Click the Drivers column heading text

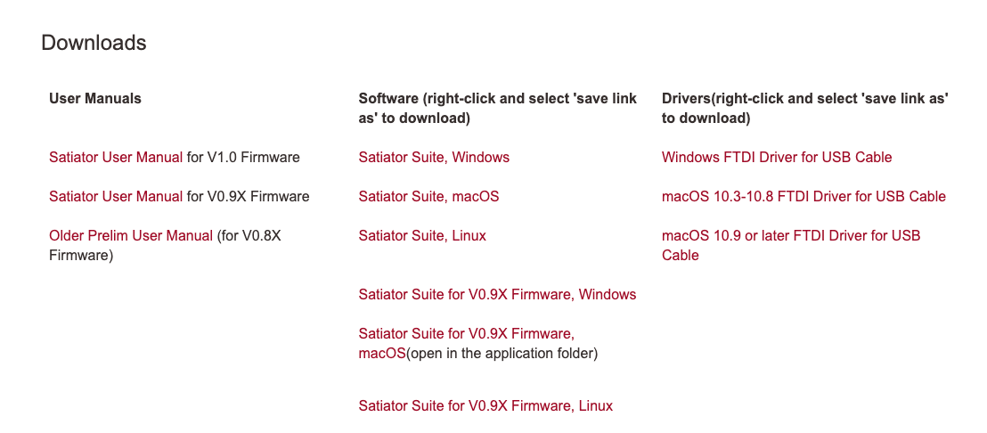[x=804, y=99]
